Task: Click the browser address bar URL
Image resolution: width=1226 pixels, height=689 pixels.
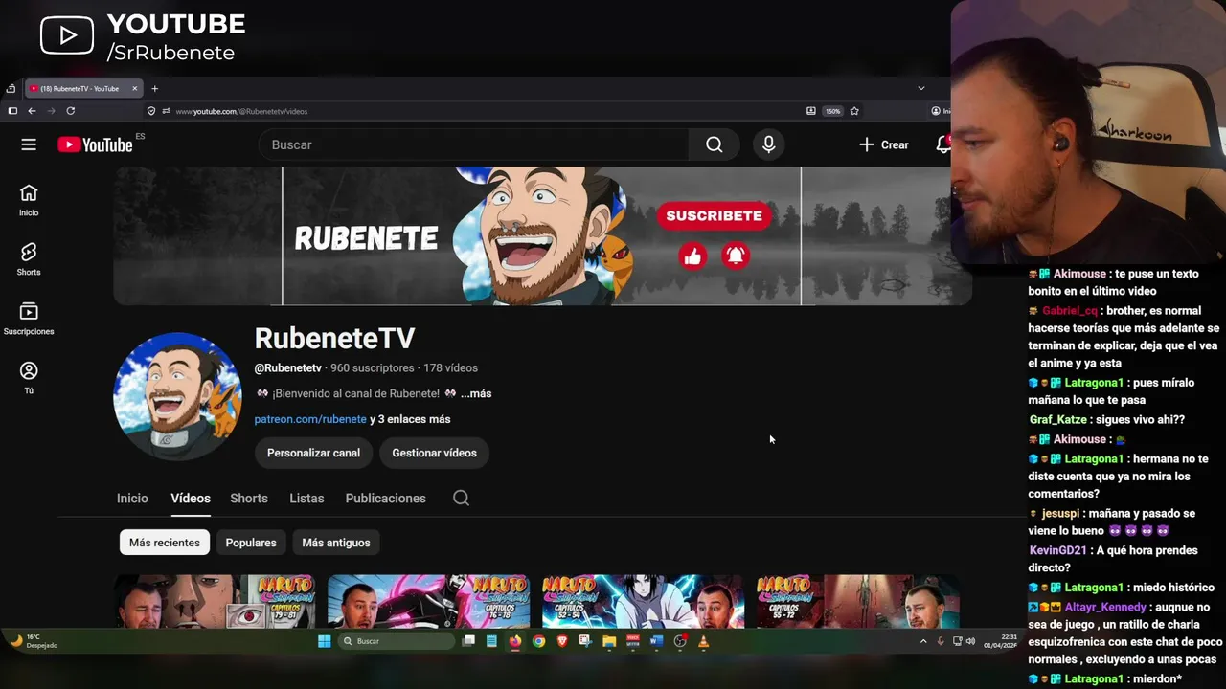Action: 241,111
